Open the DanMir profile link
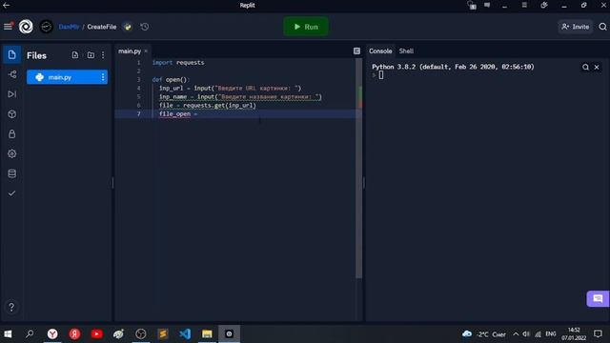The image size is (610, 343). pos(69,27)
